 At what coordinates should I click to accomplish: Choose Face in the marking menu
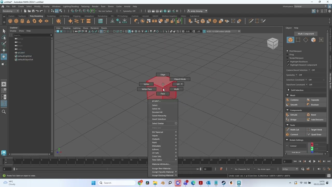[163, 94]
